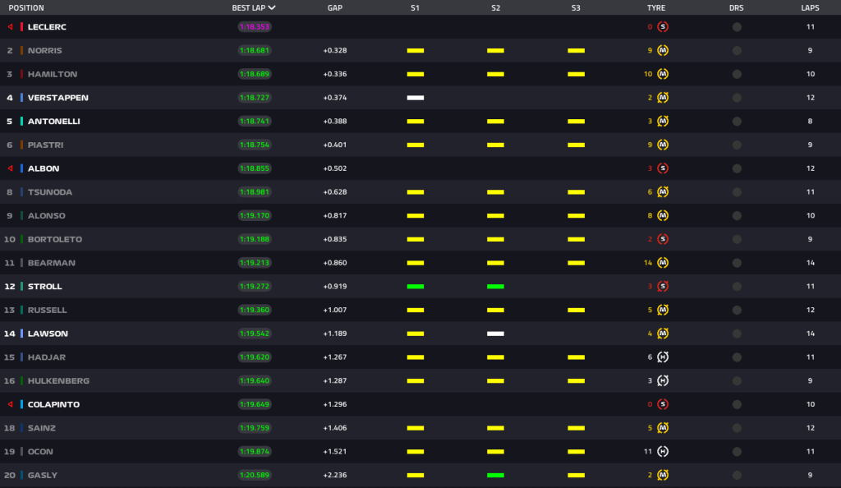Click Verstappen's medium tyre icon

(x=663, y=98)
